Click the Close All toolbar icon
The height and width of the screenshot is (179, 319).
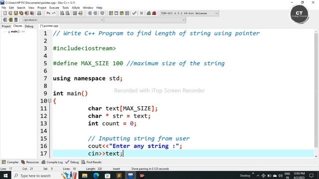tap(32, 13)
